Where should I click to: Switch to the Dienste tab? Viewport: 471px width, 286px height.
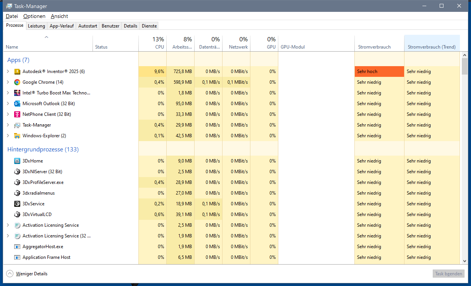pyautogui.click(x=149, y=26)
